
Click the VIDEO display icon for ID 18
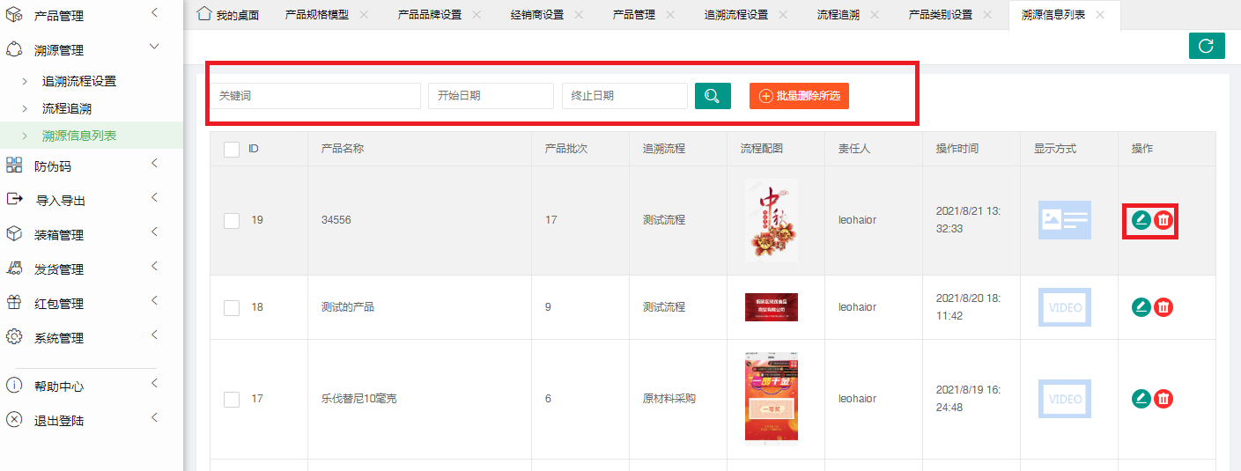pos(1064,307)
